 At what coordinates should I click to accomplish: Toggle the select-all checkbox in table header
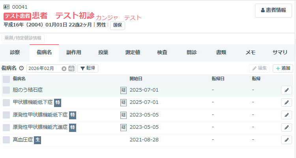click(x=6, y=79)
